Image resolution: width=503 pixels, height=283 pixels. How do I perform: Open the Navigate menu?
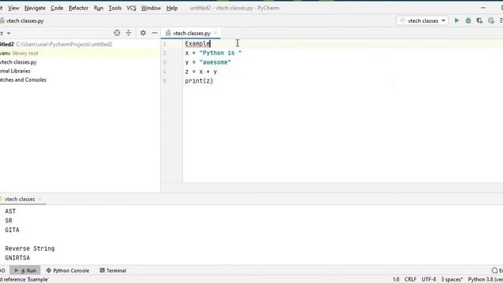pos(35,8)
